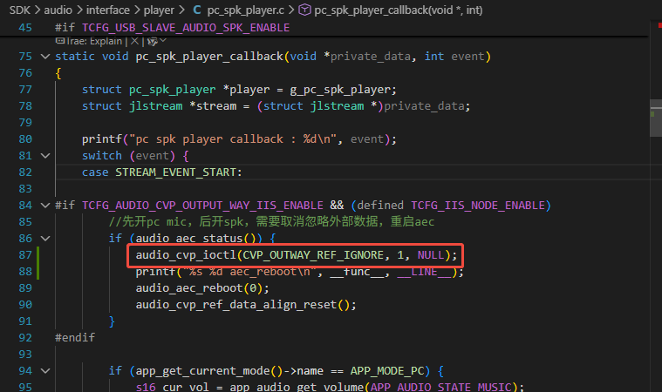The width and height of the screenshot is (662, 392).
Task: Click APP_MODE_PC constant on line 94
Action: click(x=387, y=371)
